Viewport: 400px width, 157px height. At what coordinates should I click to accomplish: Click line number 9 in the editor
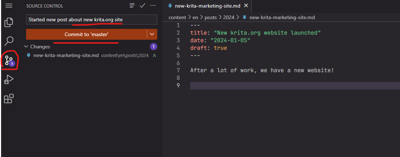178,86
